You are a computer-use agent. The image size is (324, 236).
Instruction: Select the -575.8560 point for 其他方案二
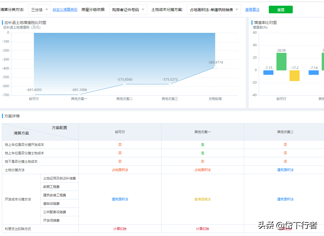[124, 84]
